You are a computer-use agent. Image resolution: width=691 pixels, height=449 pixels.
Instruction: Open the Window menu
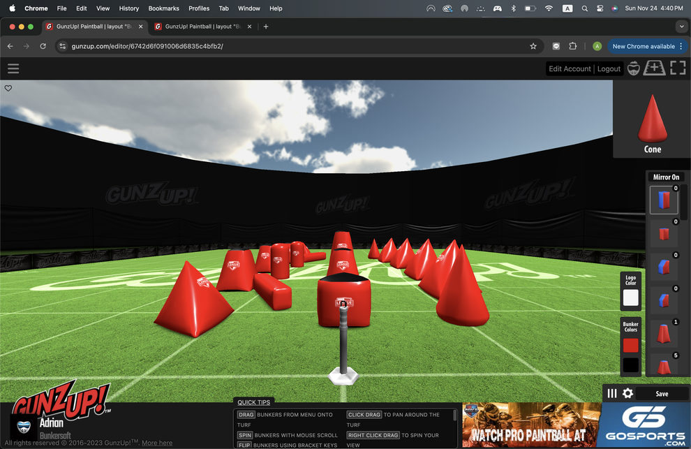point(249,8)
